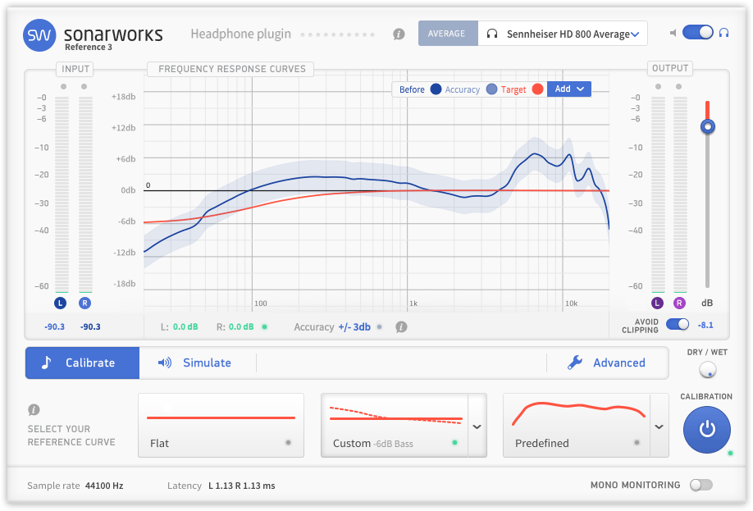Select the Custom -6dB Bass reference curve
This screenshot has width=753, height=511.
(x=395, y=426)
